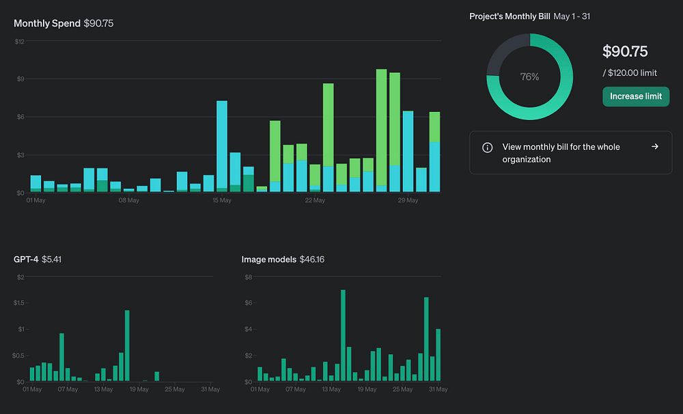The height and width of the screenshot is (414, 683).
Task: Click the 22 May axis label
Action: coord(315,200)
